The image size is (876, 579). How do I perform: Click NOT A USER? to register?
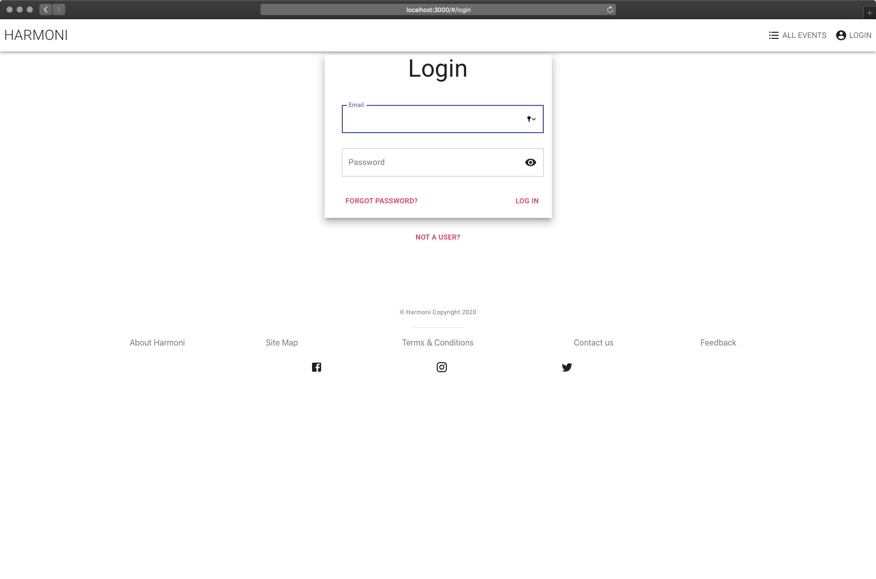(438, 237)
